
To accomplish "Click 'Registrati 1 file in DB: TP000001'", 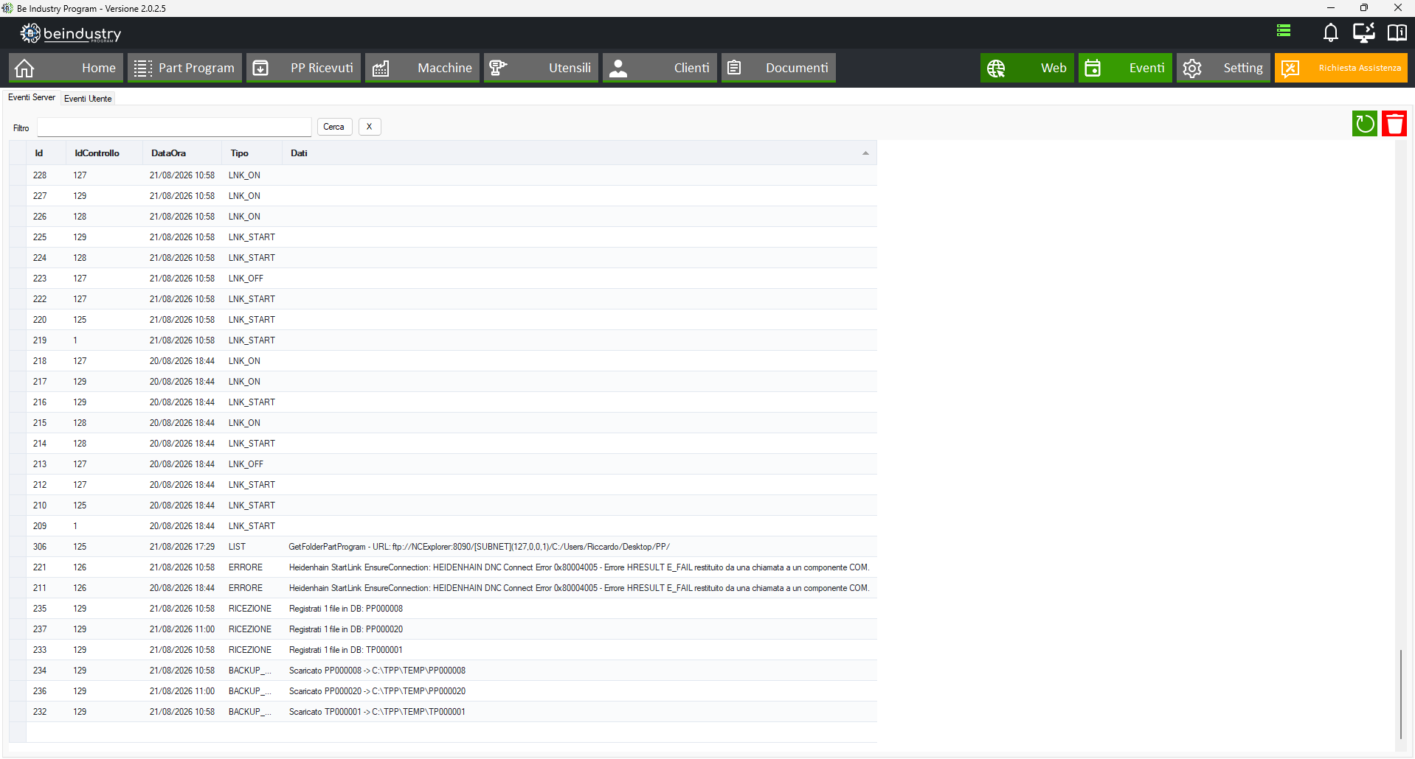I will click(346, 650).
